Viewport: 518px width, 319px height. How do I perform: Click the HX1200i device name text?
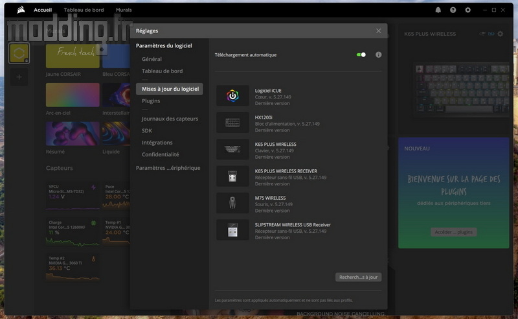264,117
